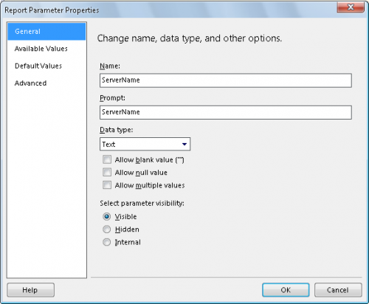The width and height of the screenshot is (369, 304).
Task: Focus the Prompt text box
Action: click(x=226, y=112)
